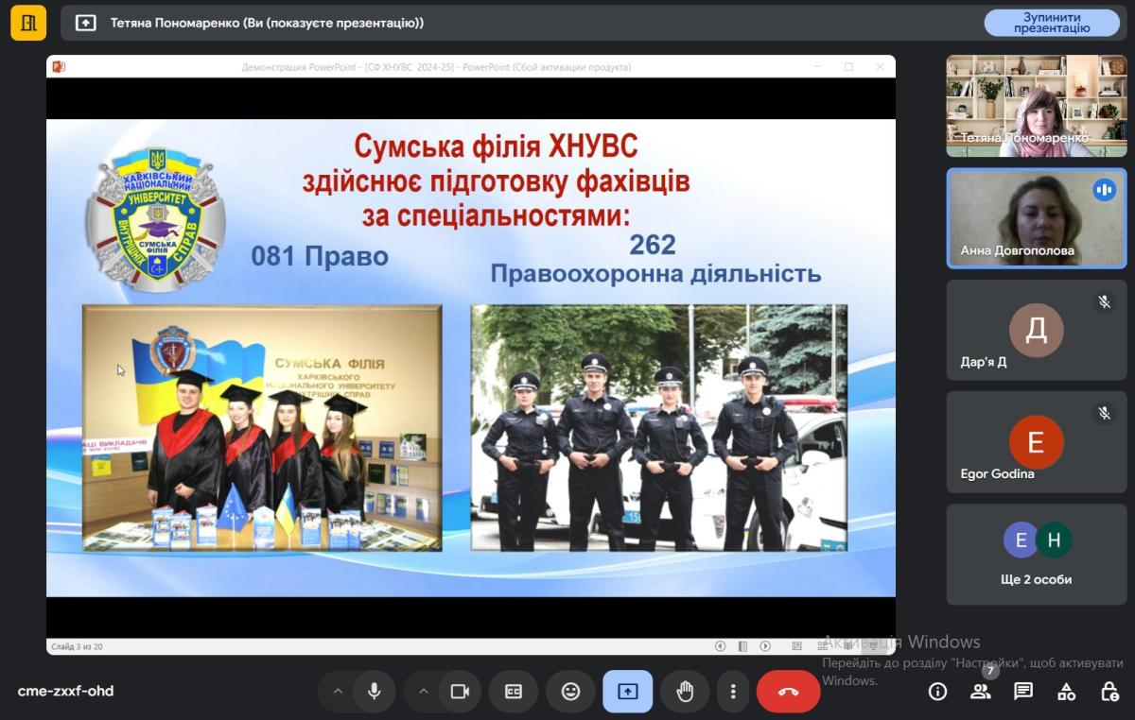Raise hand using the hand icon
Screen dimensions: 1135x720
tap(685, 691)
